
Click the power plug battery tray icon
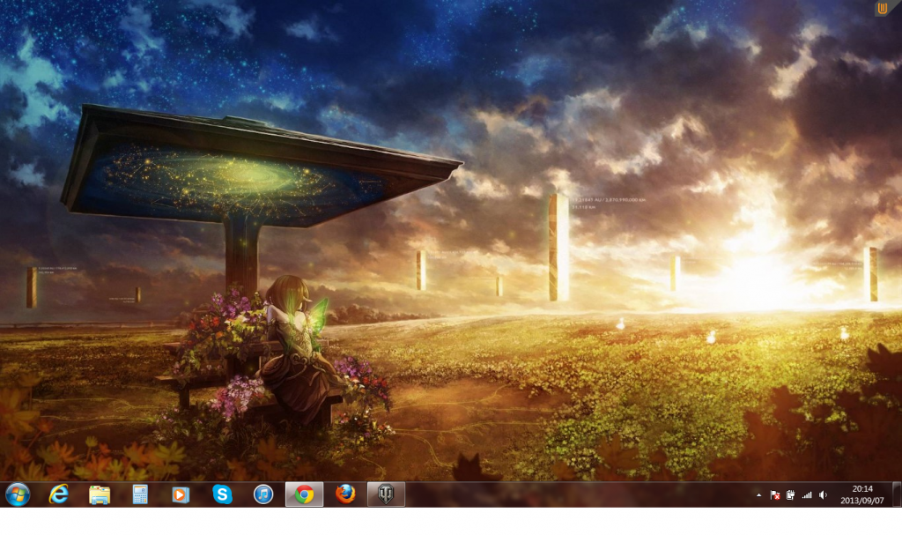790,495
